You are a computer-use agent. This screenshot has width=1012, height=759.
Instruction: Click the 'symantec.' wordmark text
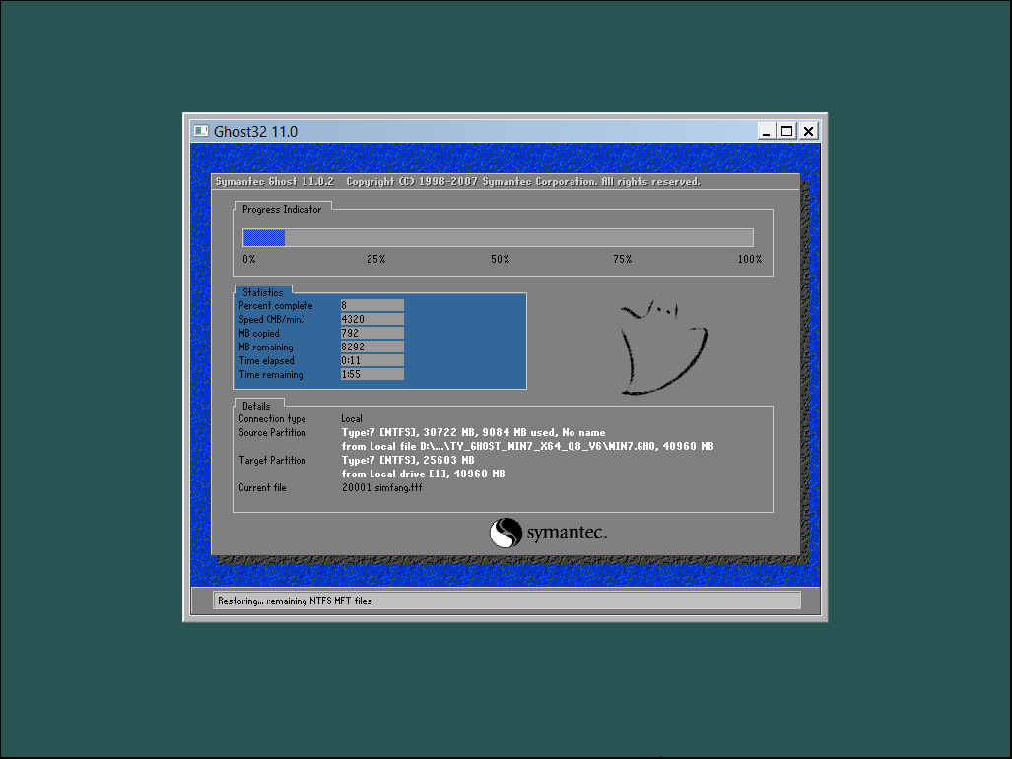click(567, 533)
